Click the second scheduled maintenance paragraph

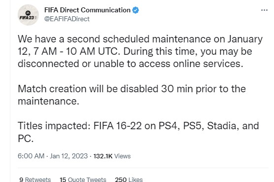pyautogui.click(x=140, y=51)
